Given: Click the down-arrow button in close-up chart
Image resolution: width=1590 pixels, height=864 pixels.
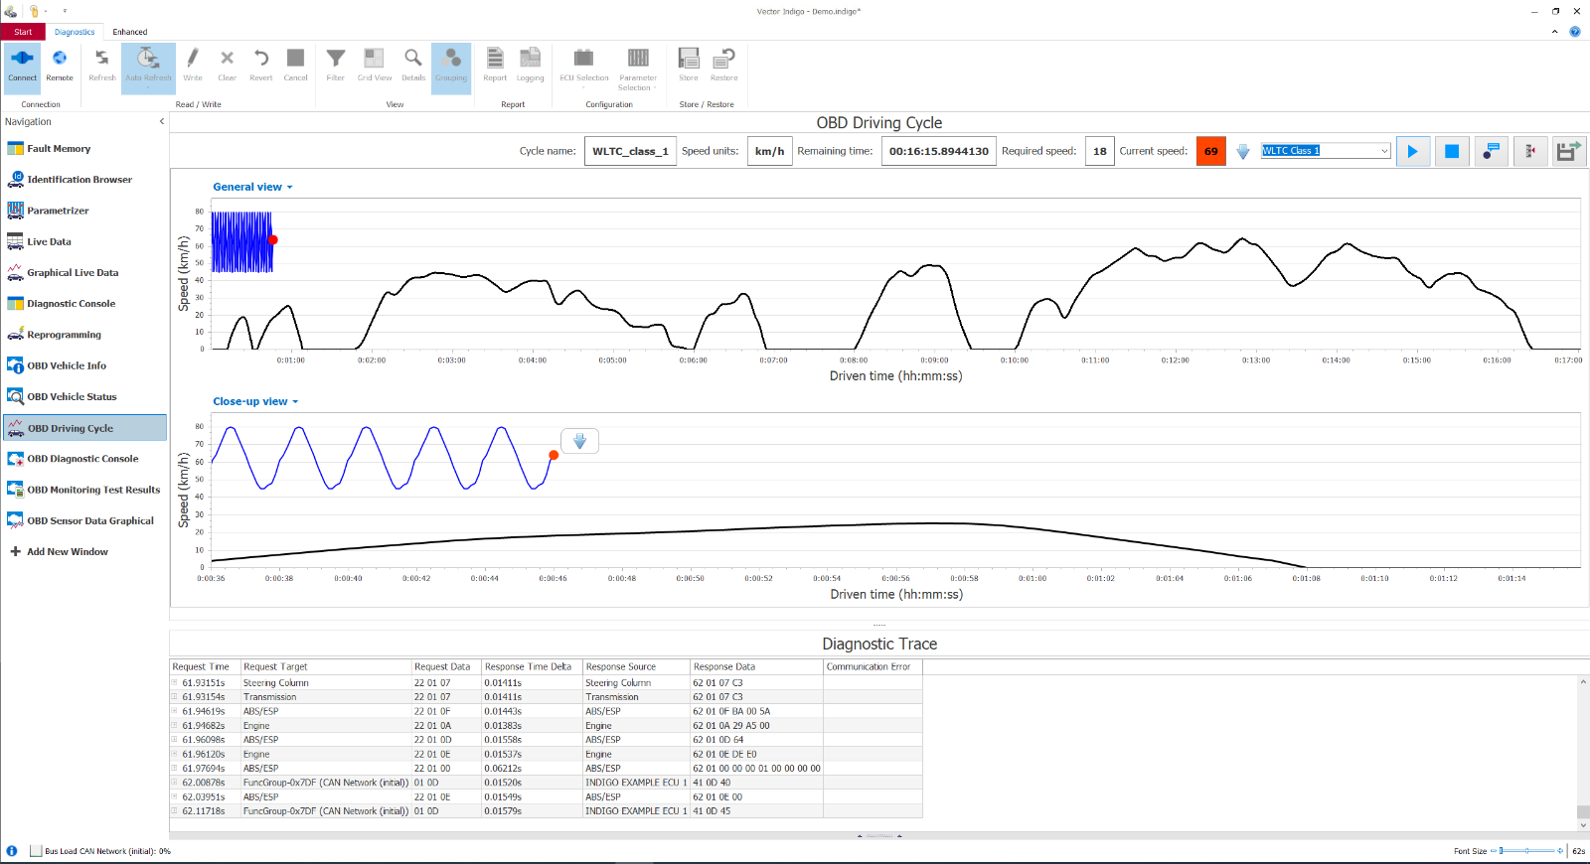Looking at the screenshot, I should pos(580,441).
